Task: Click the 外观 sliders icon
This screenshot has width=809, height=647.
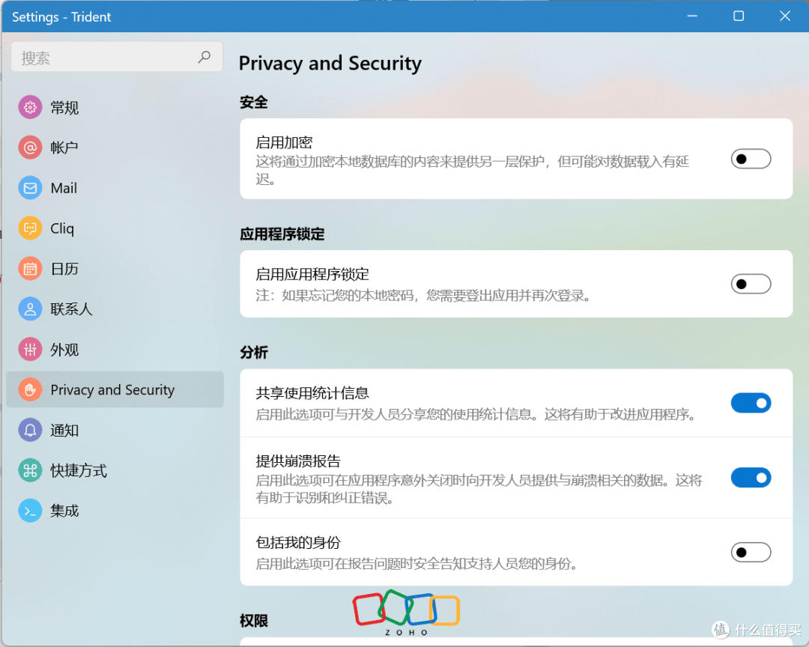Action: (30, 349)
